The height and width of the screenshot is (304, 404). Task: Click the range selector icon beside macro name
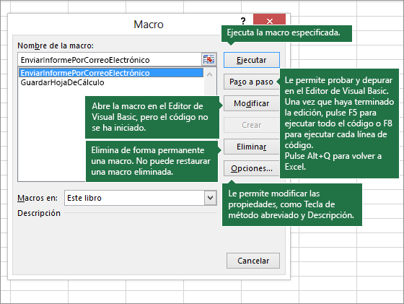208,59
